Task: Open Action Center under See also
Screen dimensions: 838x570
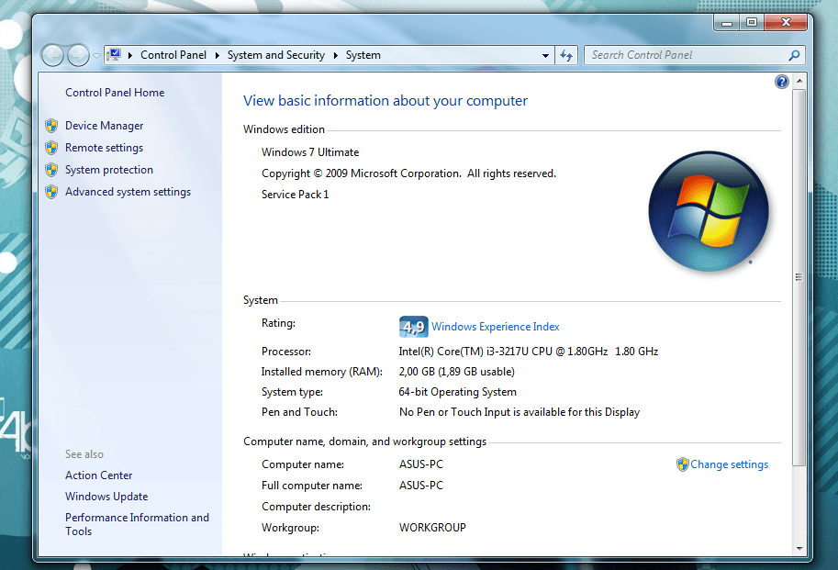Action: [99, 475]
